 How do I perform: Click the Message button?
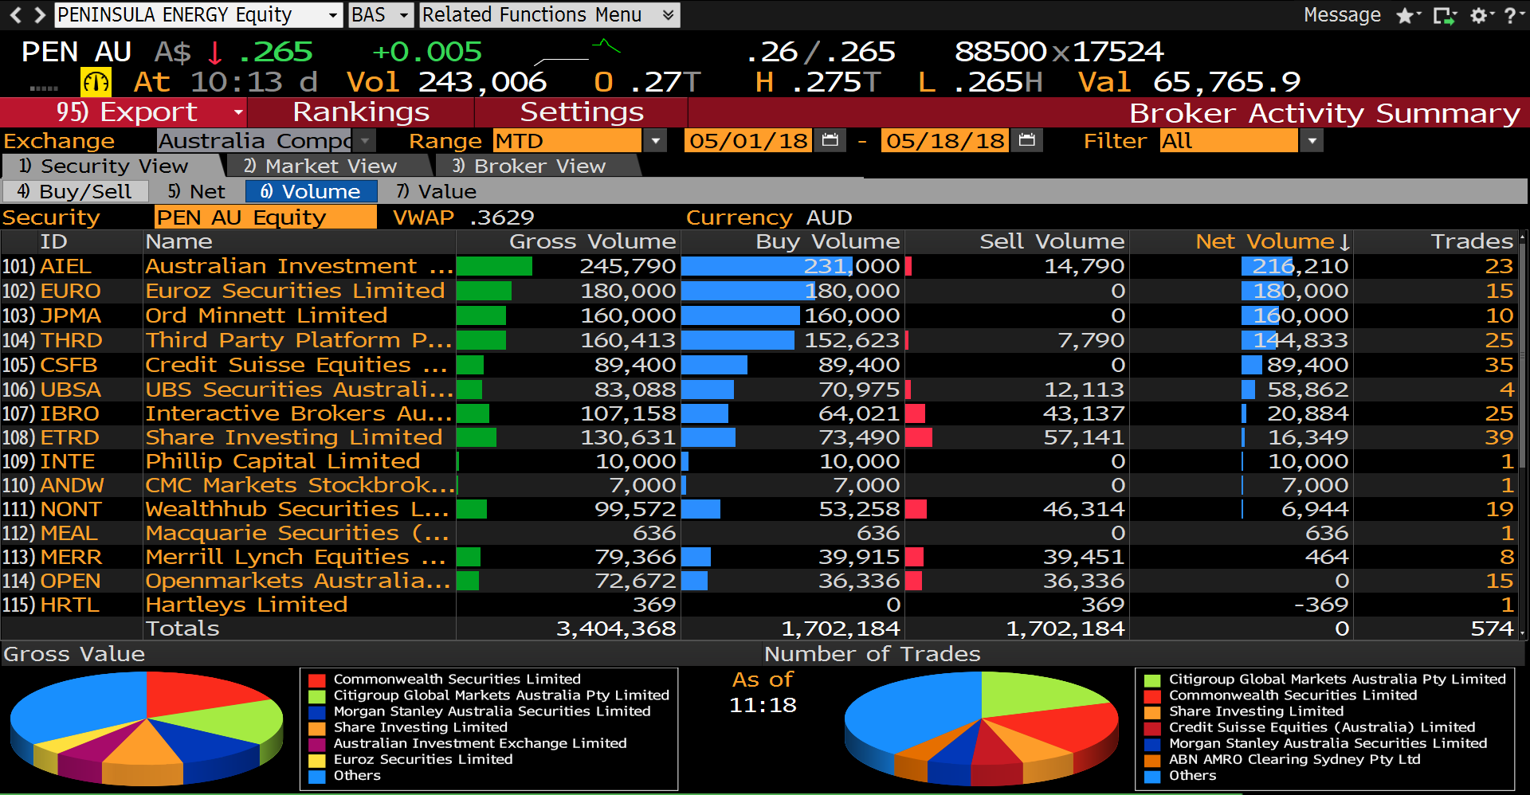(1342, 15)
